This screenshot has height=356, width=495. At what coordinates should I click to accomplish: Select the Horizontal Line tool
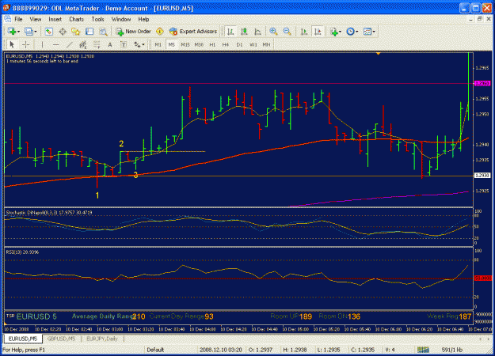click(x=56, y=45)
